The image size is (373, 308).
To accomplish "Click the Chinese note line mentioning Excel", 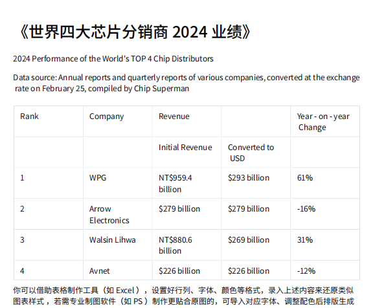I will click(183, 291).
